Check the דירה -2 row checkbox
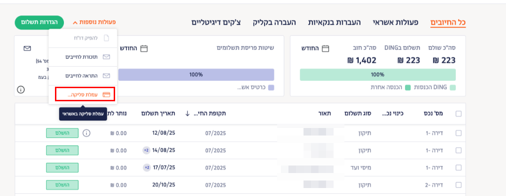The height and width of the screenshot is (196, 506). (x=459, y=185)
